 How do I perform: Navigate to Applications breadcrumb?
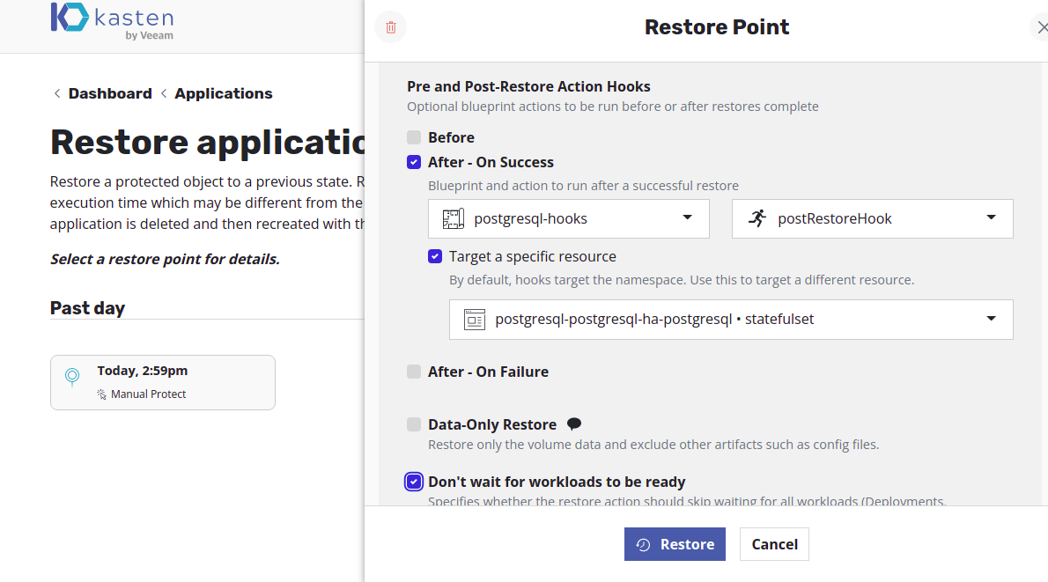(223, 93)
